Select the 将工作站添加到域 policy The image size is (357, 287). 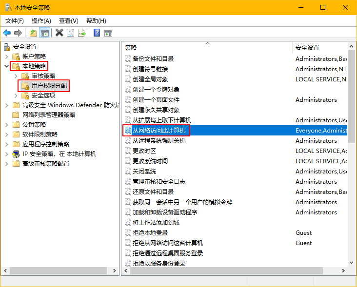coord(156,222)
